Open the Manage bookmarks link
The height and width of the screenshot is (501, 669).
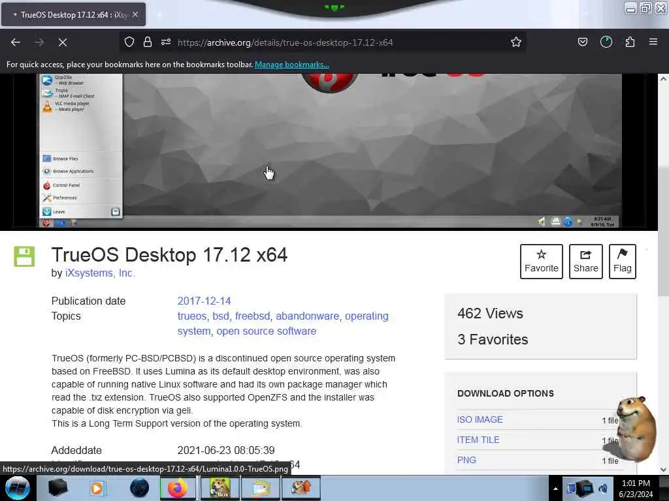pos(292,65)
